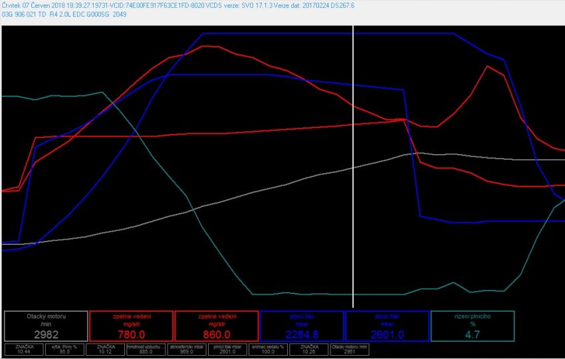565x359 pixels.
Task: Select the small hmotnost vzduchu 885.0 field
Action: point(146,349)
